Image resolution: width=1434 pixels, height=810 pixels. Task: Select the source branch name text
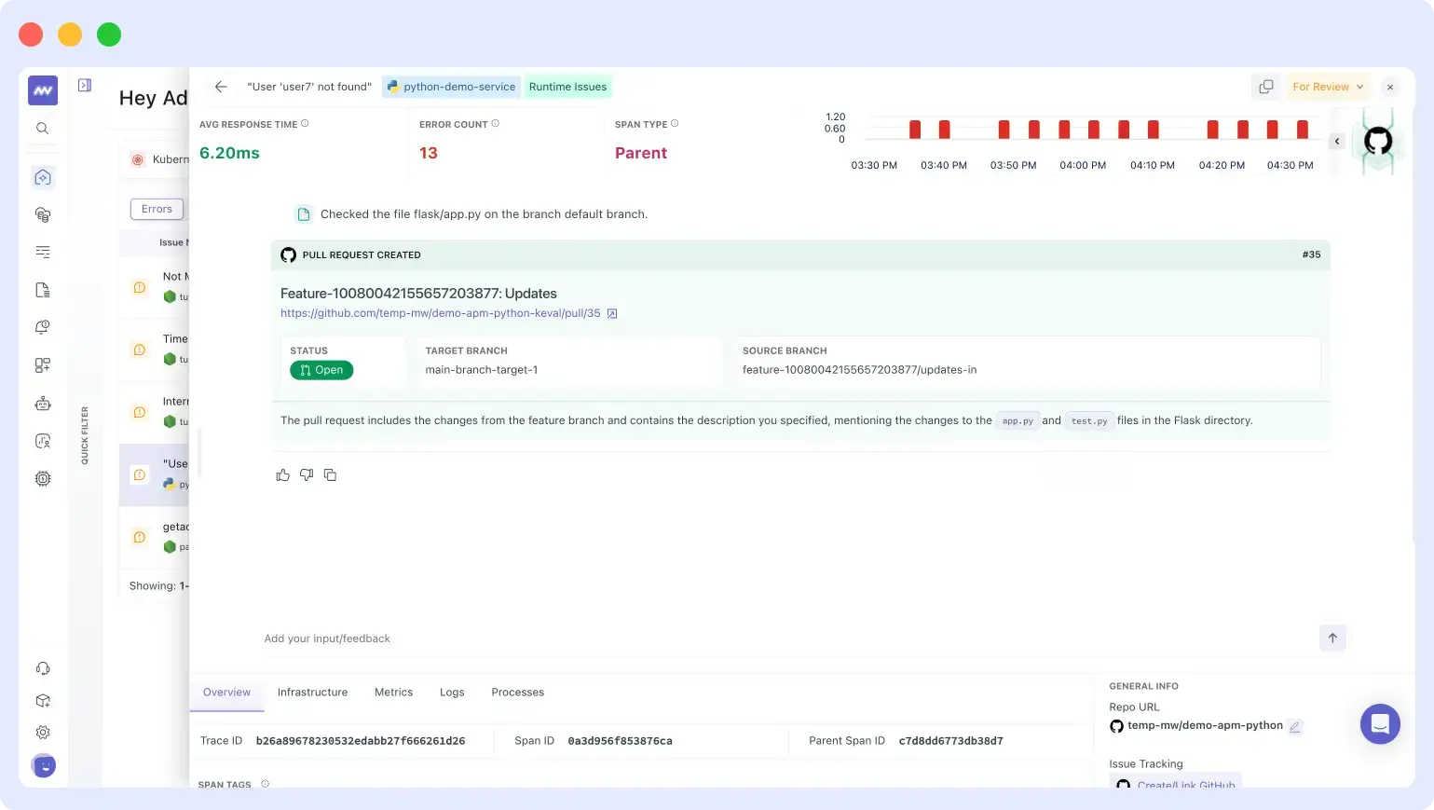[x=859, y=370]
